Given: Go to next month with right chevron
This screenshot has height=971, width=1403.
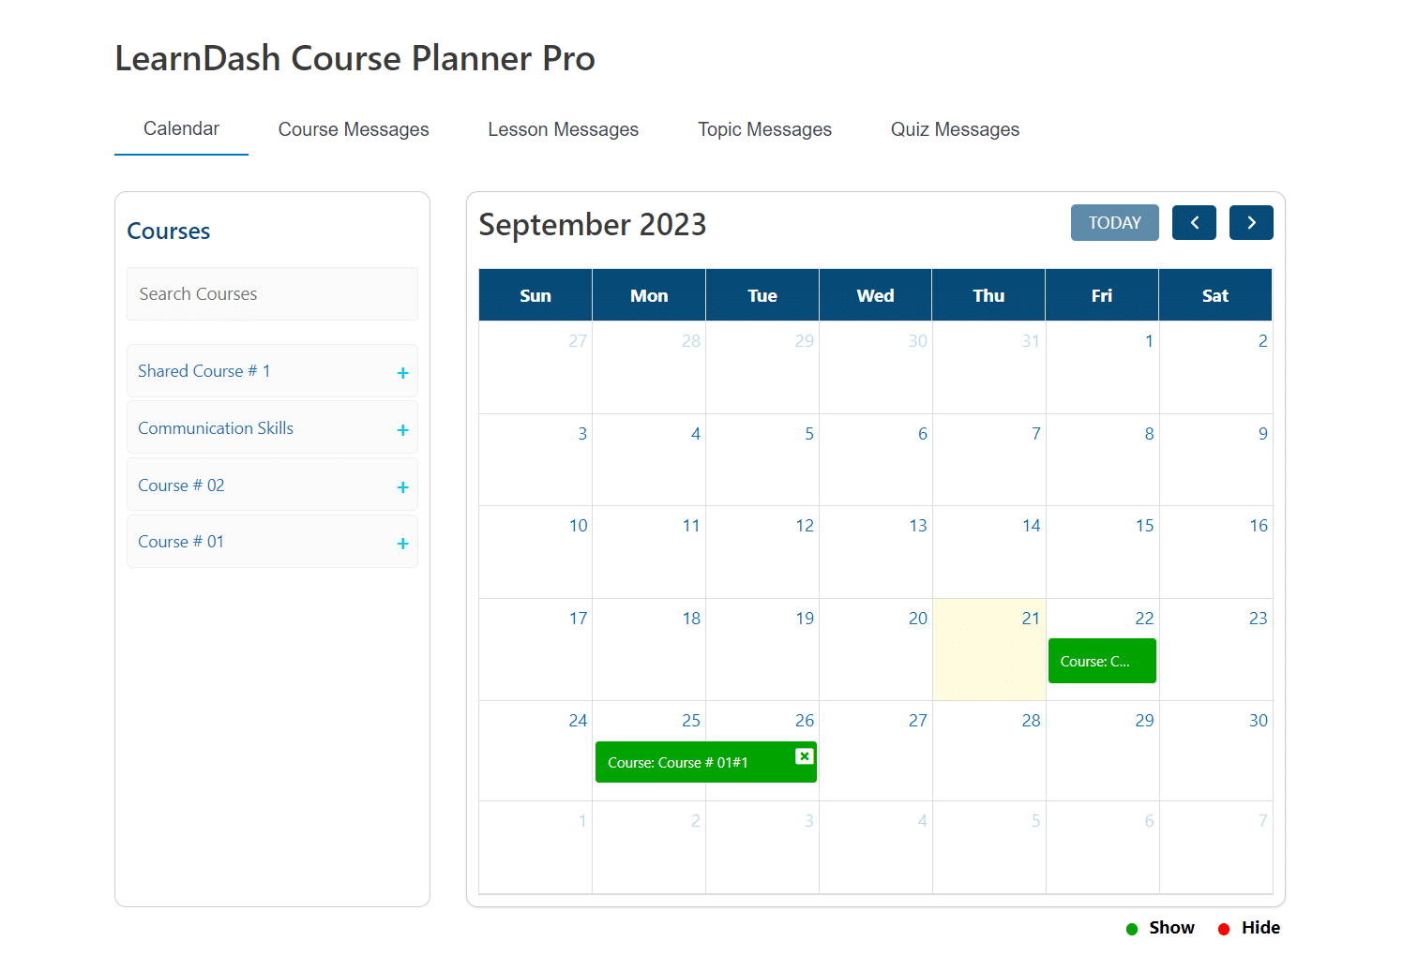Looking at the screenshot, I should pyautogui.click(x=1251, y=223).
